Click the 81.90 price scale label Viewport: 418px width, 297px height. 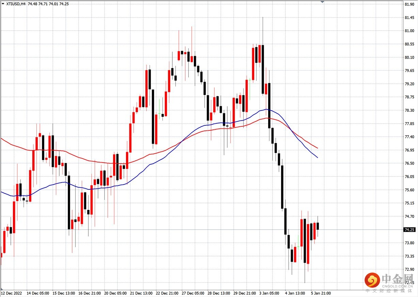click(x=409, y=4)
